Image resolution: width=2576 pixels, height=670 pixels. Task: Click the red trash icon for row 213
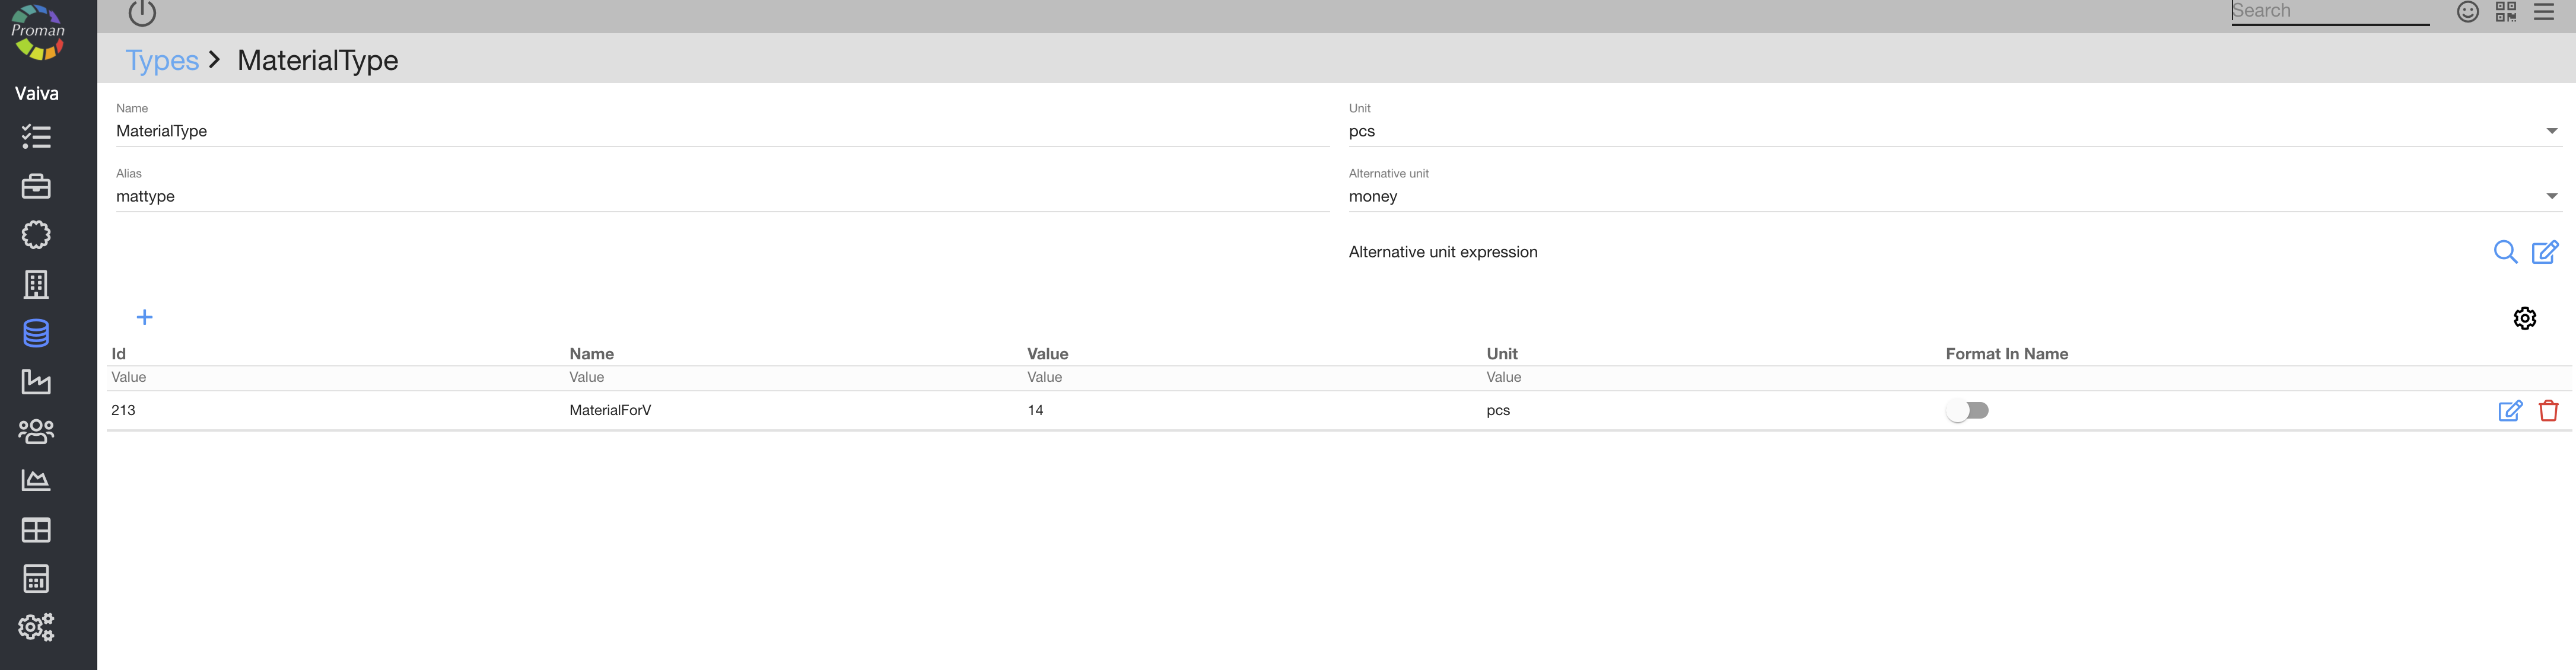[x=2548, y=410]
